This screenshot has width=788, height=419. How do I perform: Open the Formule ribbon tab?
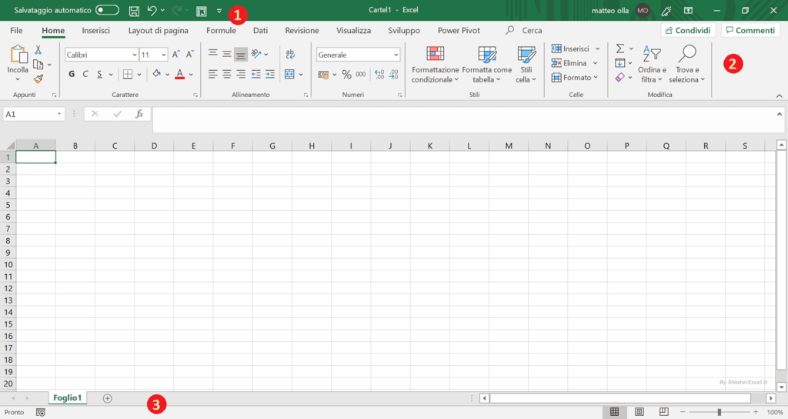tap(221, 31)
